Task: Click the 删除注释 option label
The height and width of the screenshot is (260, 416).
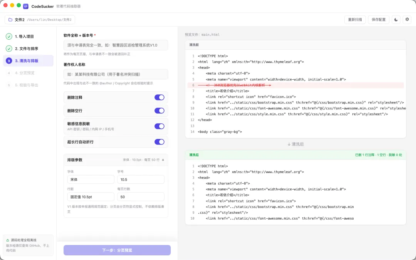Action: pos(75,97)
